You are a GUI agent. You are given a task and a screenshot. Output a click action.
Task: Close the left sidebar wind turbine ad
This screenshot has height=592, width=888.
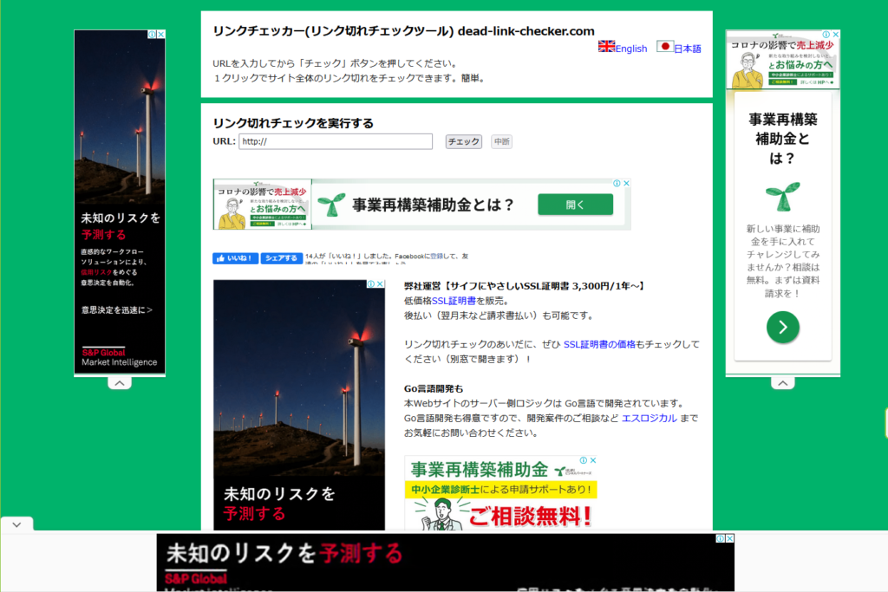click(x=160, y=35)
